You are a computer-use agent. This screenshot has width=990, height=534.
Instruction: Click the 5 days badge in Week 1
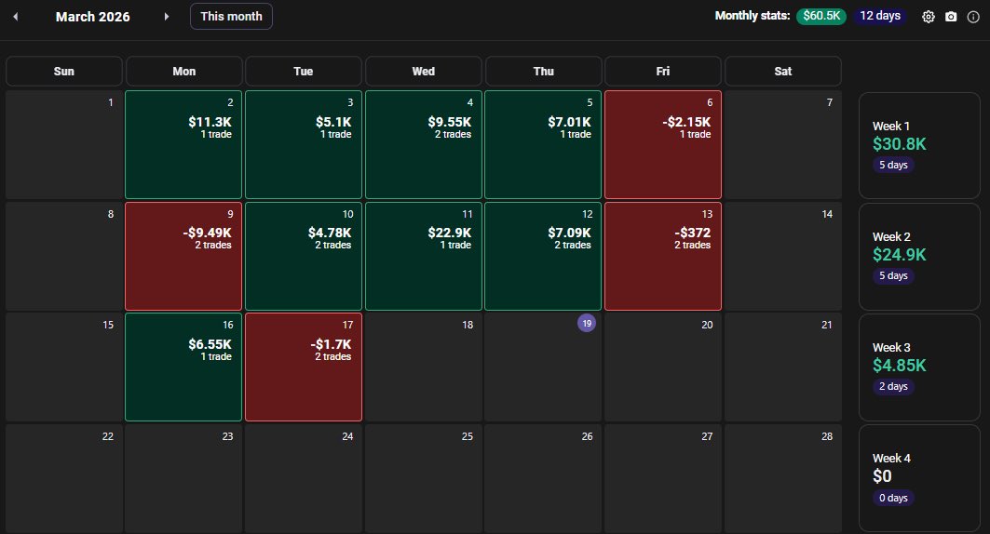click(x=893, y=166)
